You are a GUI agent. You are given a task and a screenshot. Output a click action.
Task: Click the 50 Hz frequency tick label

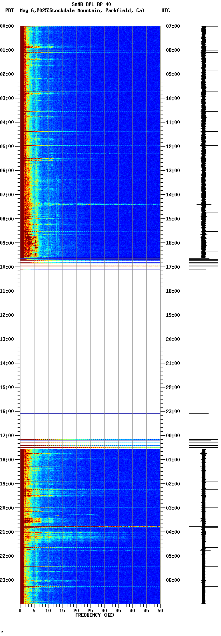(160, 611)
